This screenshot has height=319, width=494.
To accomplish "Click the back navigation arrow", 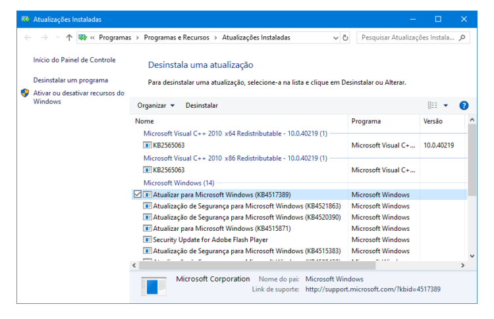I will pyautogui.click(x=28, y=37).
